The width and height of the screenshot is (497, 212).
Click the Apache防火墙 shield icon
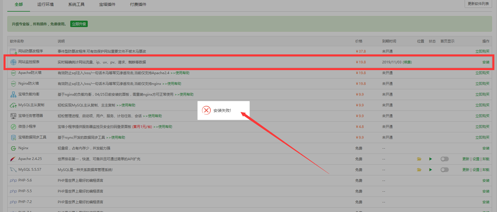point(13,73)
